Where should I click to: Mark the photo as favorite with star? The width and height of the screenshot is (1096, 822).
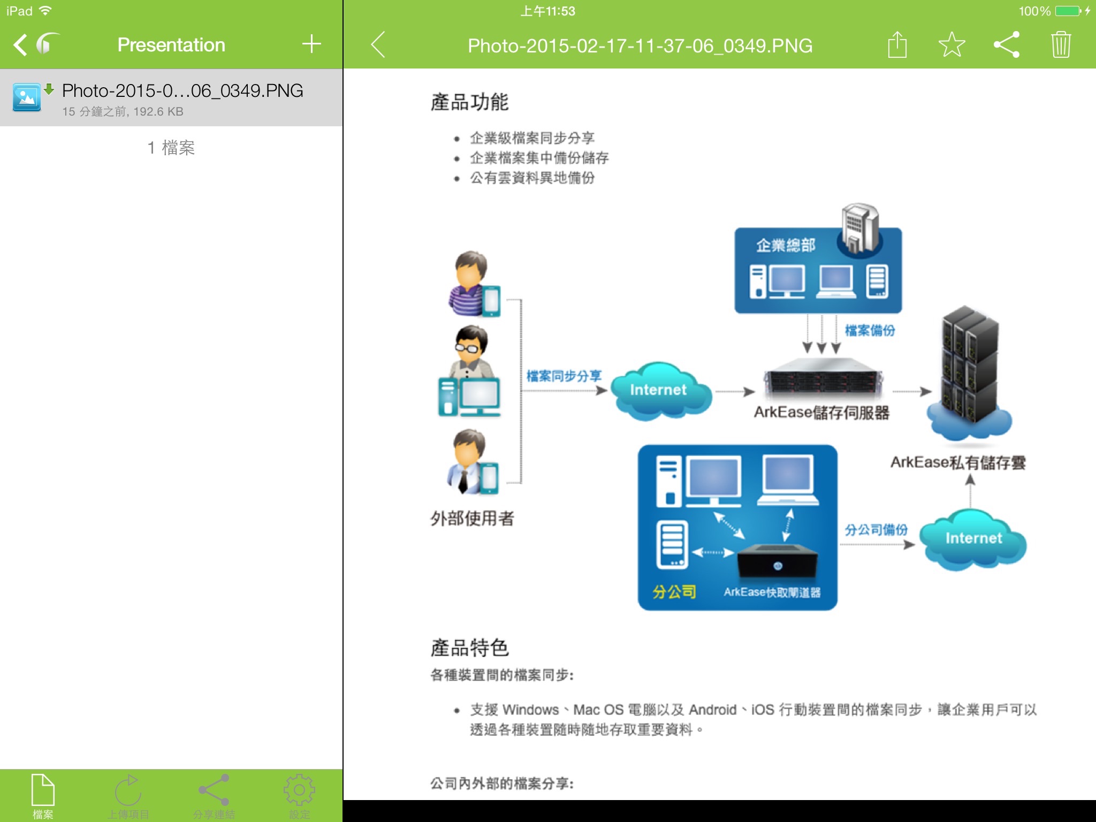point(952,44)
